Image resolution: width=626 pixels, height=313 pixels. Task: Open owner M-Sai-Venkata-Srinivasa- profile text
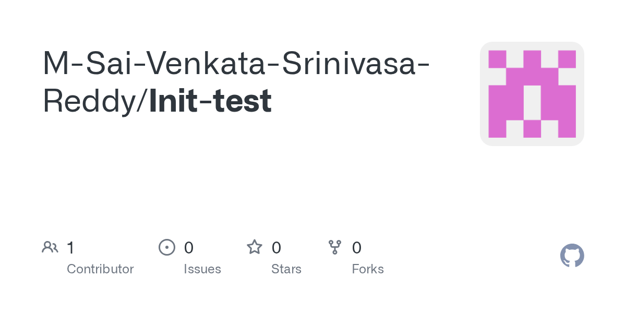point(236,63)
